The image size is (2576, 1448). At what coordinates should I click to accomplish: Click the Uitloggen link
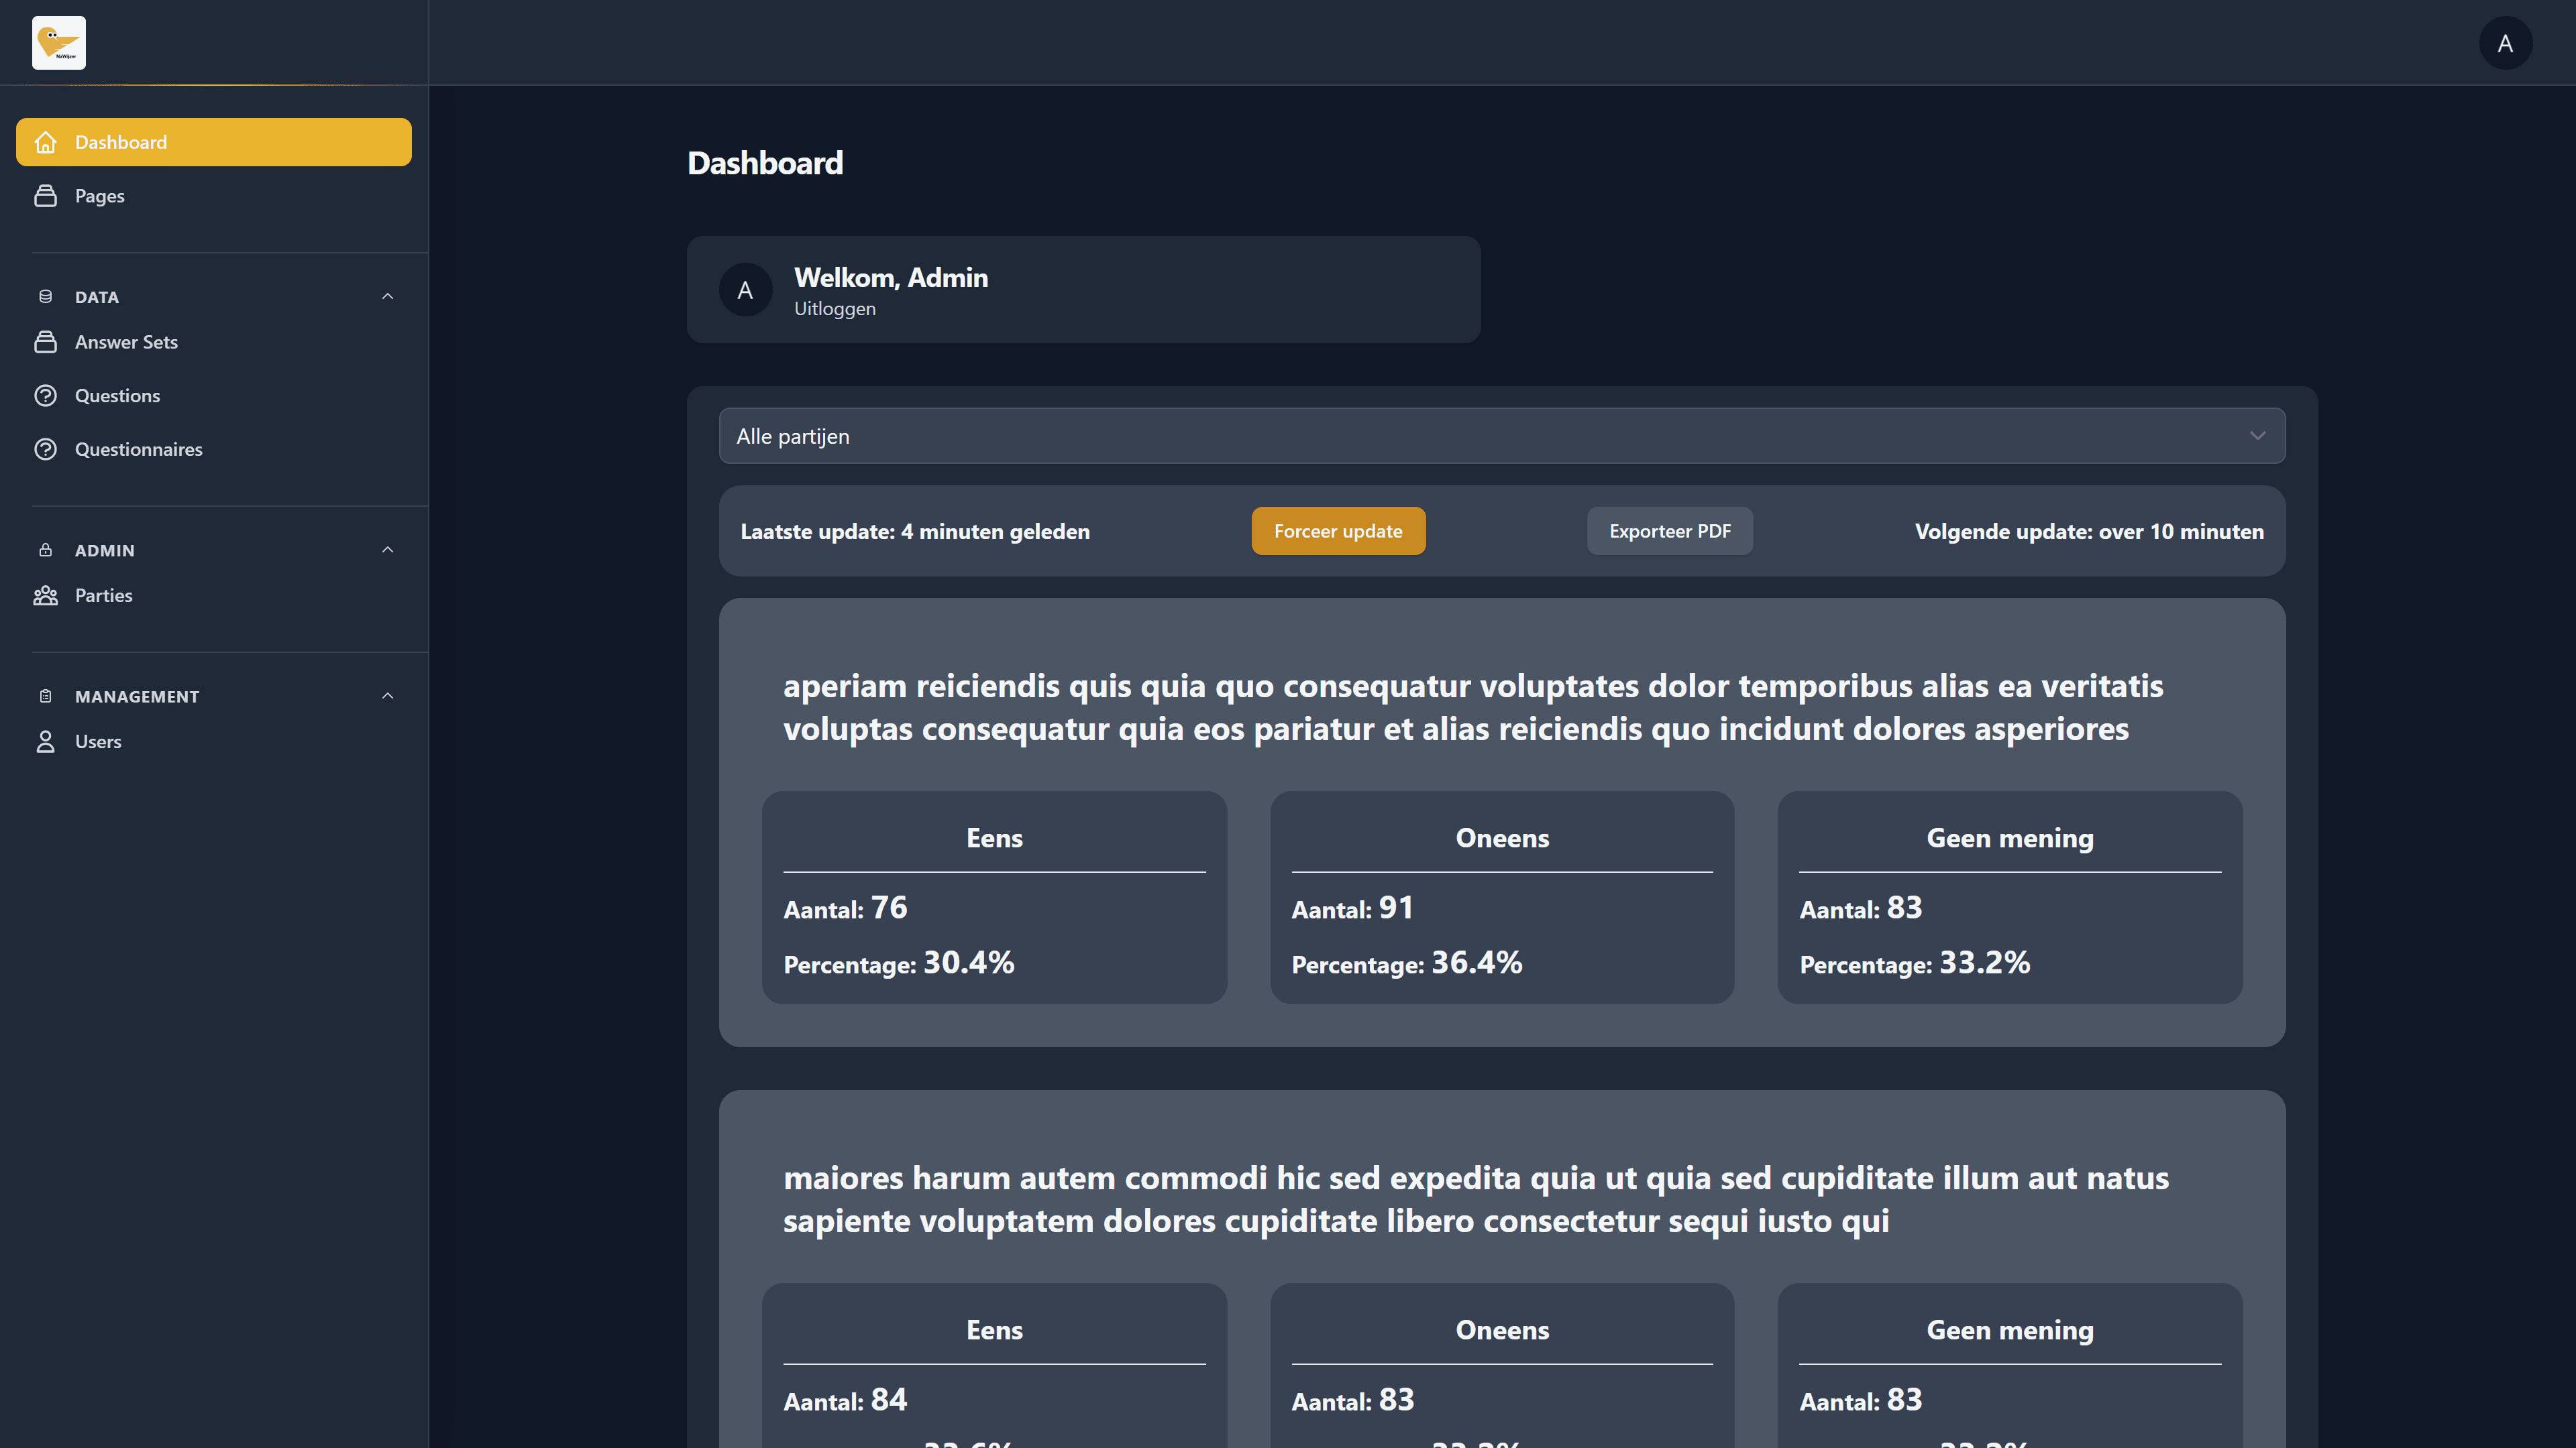click(834, 309)
